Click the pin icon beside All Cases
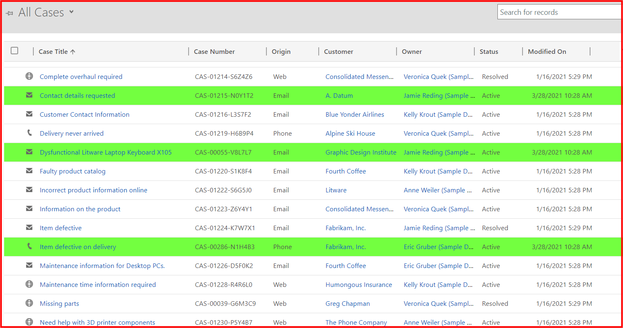Image resolution: width=623 pixels, height=328 pixels. click(x=9, y=13)
